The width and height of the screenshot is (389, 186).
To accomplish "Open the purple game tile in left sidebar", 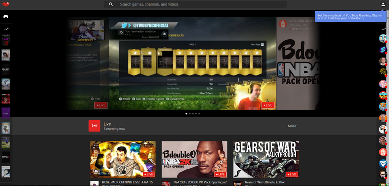I will click(6, 113).
